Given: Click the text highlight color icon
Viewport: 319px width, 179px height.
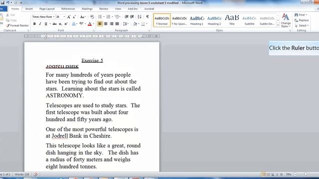Looking at the screenshot, I should 81,24.
